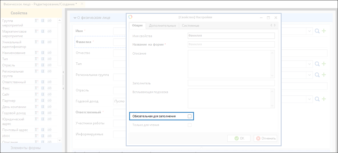Open the Системные tab
Viewport: 338px width, 153px height.
(x=190, y=26)
